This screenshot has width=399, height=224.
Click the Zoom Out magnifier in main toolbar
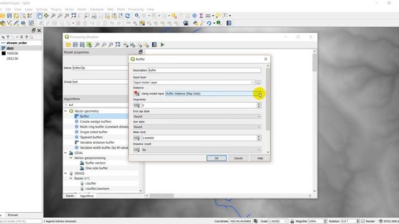point(60,16)
